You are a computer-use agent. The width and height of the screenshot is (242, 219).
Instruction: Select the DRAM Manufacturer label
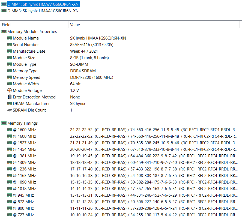point(31,104)
